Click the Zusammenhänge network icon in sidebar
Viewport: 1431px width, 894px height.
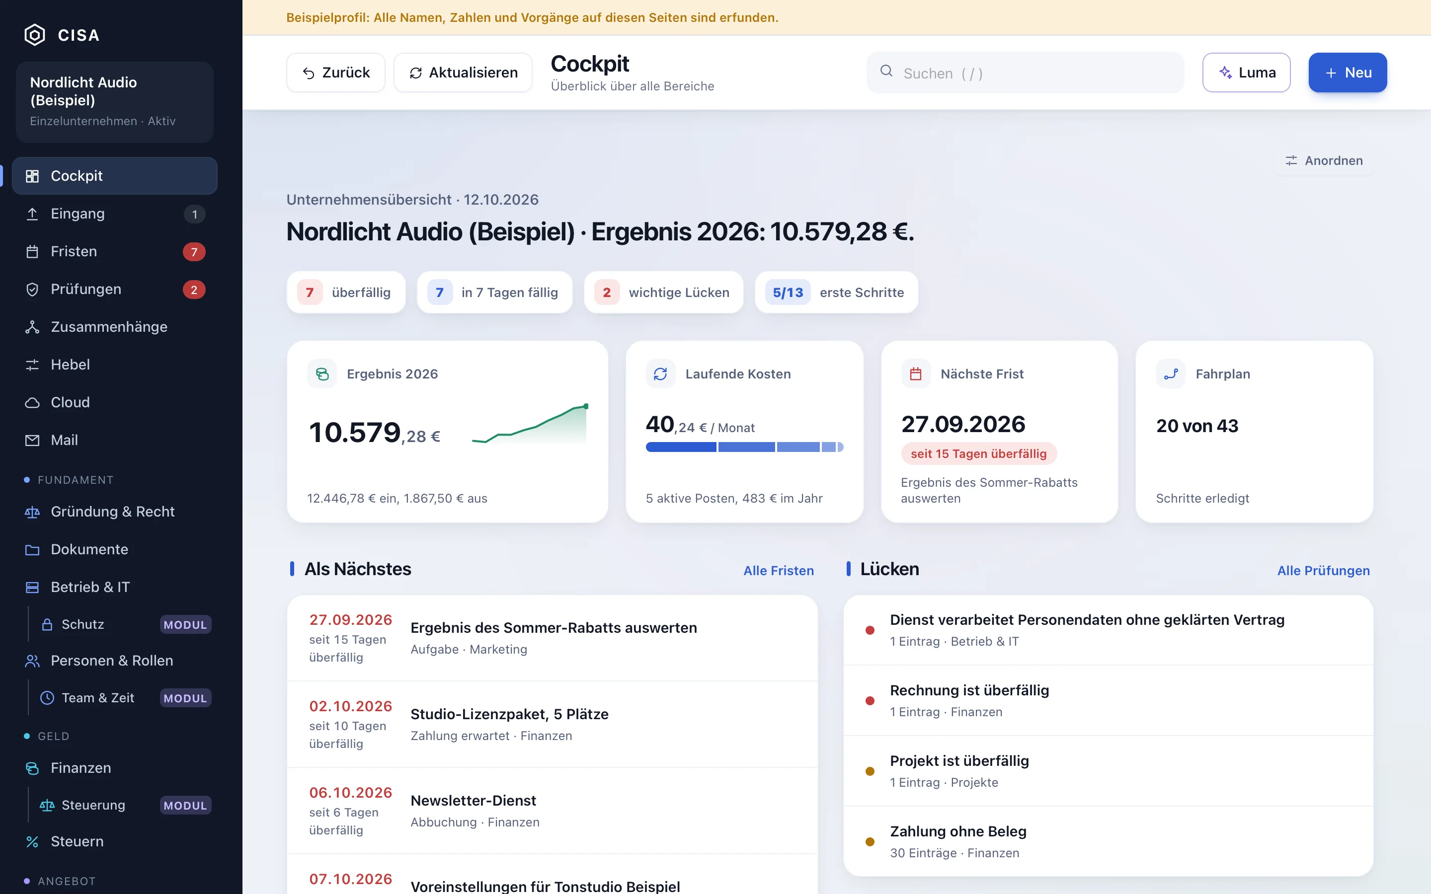coord(32,327)
